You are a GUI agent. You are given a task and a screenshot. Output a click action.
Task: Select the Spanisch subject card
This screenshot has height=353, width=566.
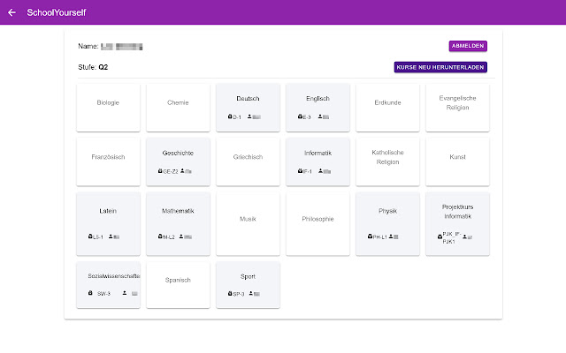point(178,284)
